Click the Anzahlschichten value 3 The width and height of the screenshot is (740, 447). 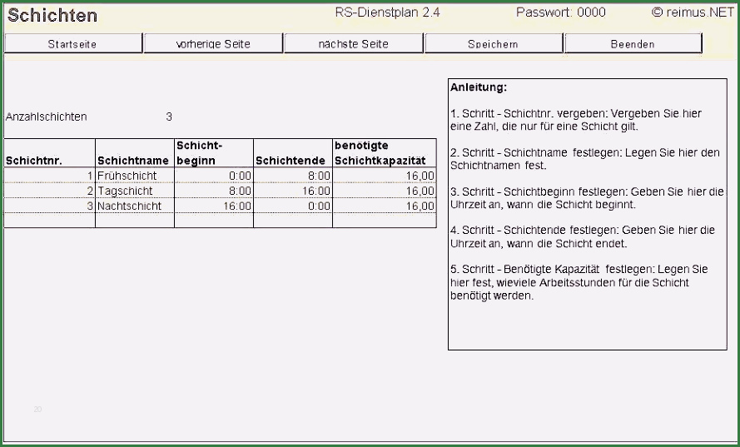coord(169,117)
